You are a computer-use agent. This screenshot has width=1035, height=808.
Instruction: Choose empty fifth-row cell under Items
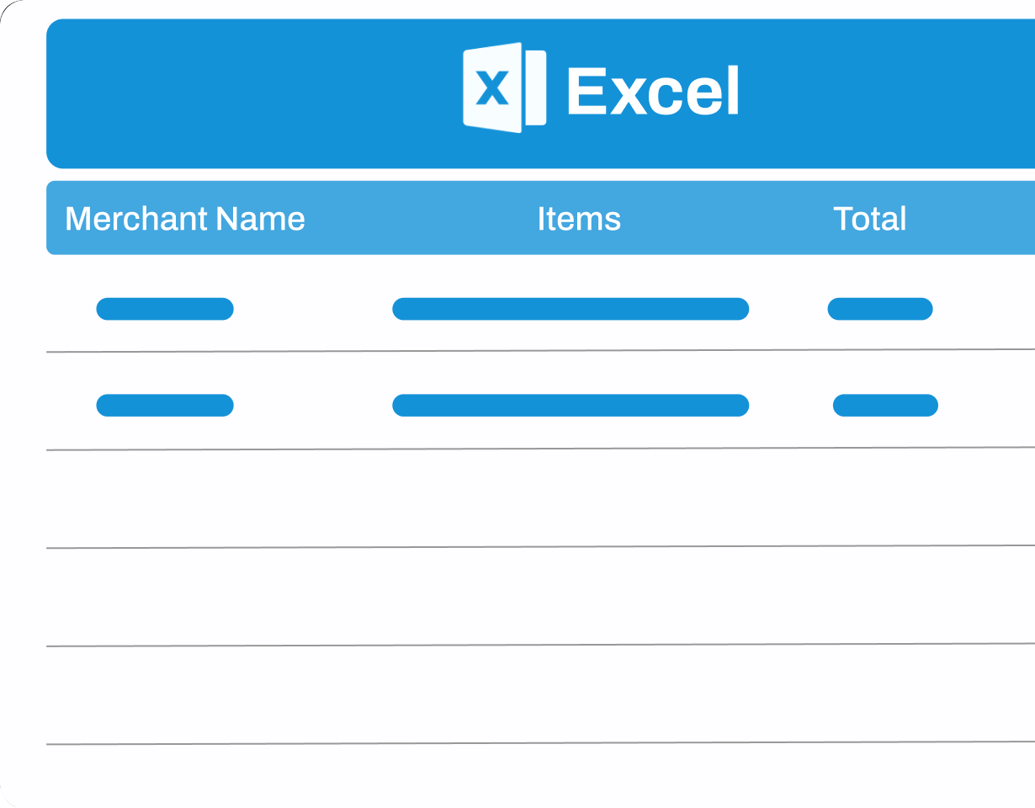coord(571,694)
